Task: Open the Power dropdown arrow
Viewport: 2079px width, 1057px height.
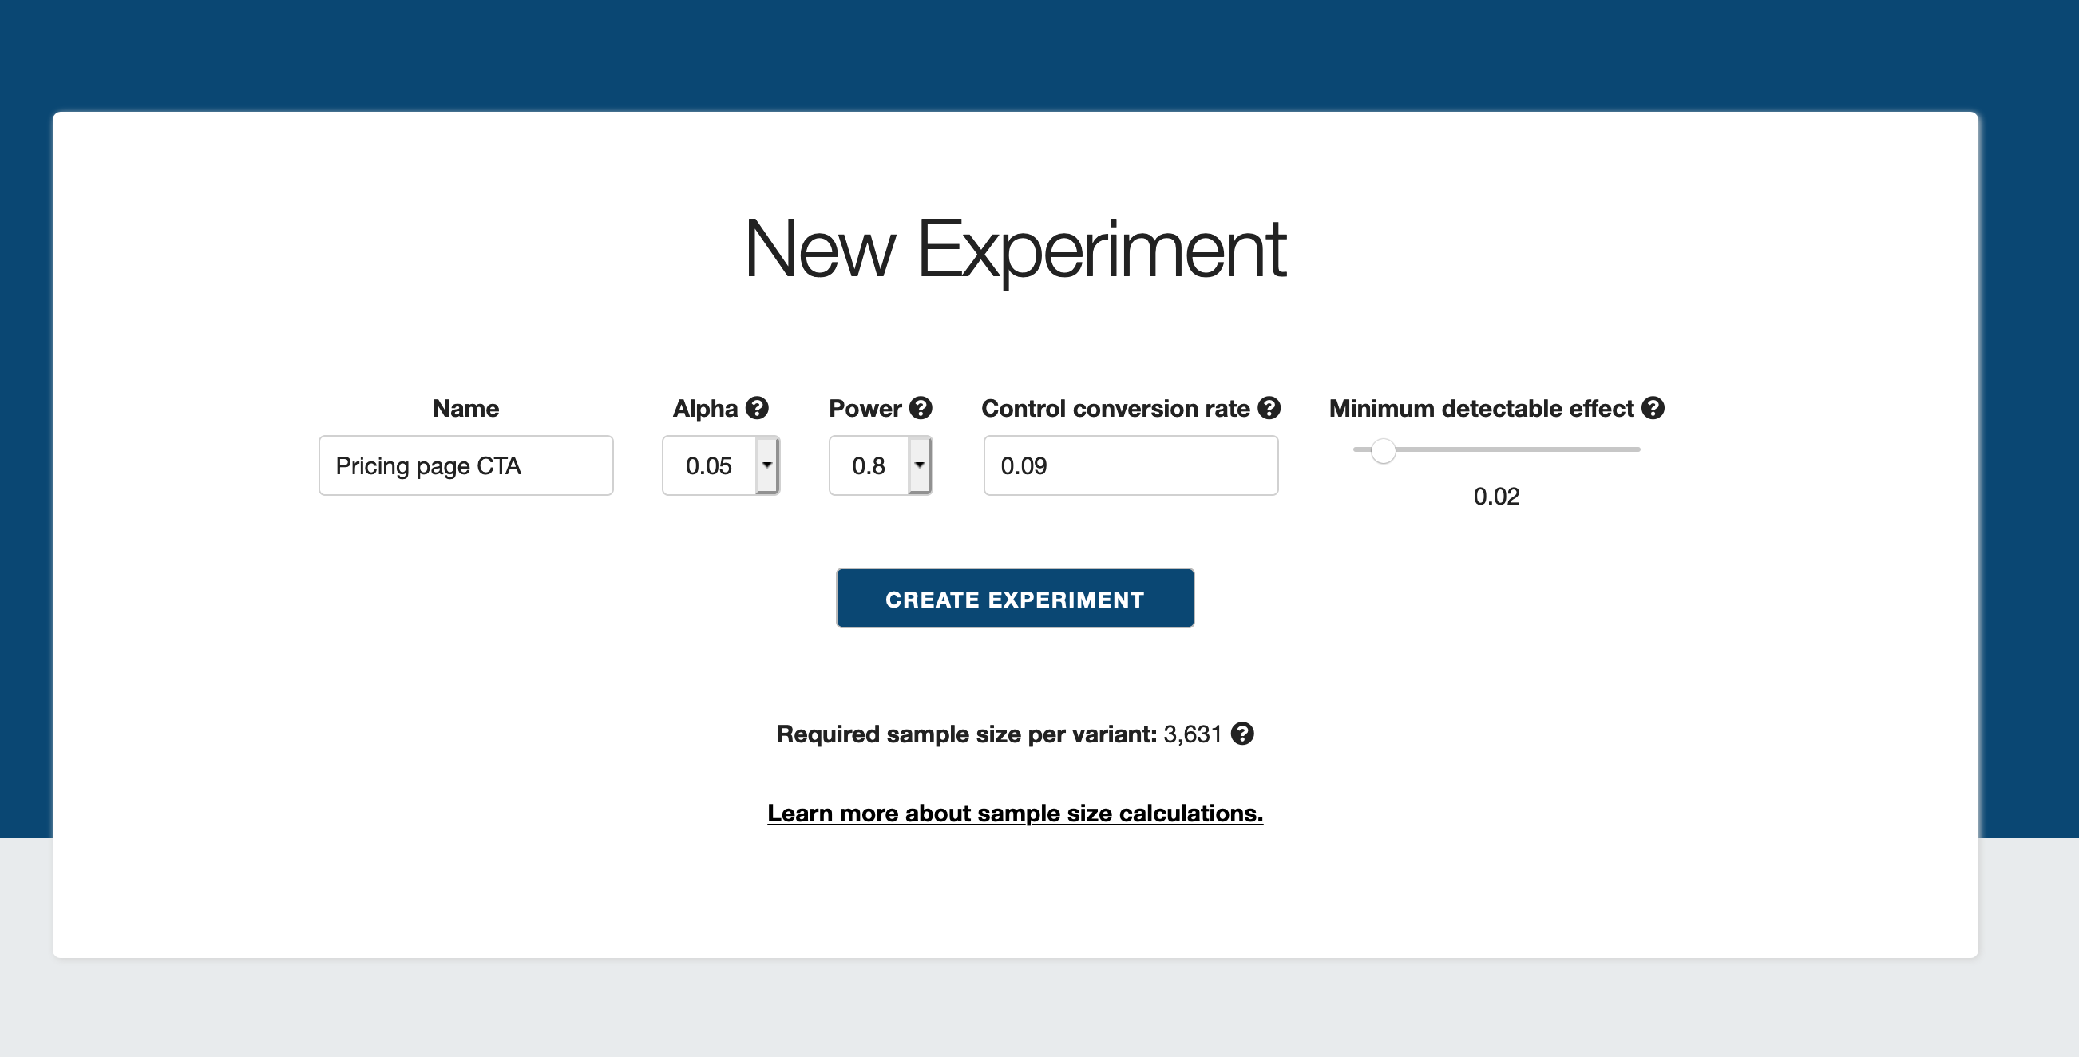Action: pyautogui.click(x=918, y=465)
